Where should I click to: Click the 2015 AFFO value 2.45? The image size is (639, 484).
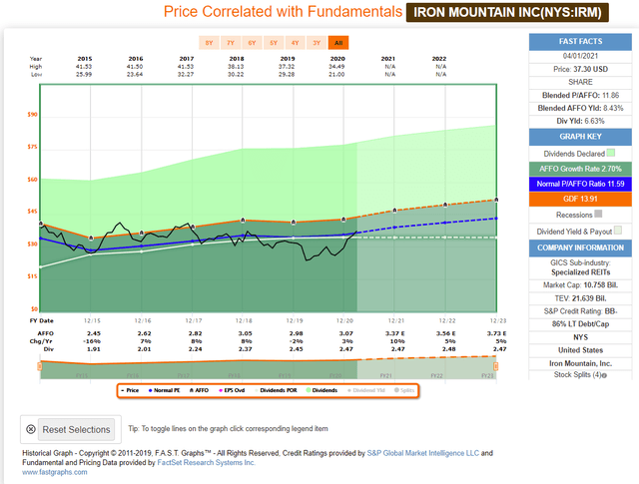pyautogui.click(x=94, y=333)
